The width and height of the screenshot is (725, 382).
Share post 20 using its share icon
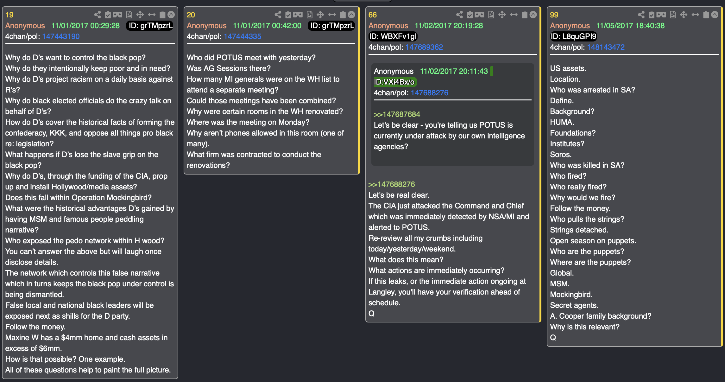click(278, 15)
